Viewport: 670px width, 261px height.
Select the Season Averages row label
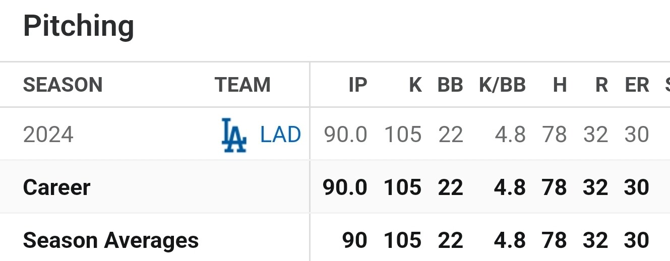(x=111, y=240)
